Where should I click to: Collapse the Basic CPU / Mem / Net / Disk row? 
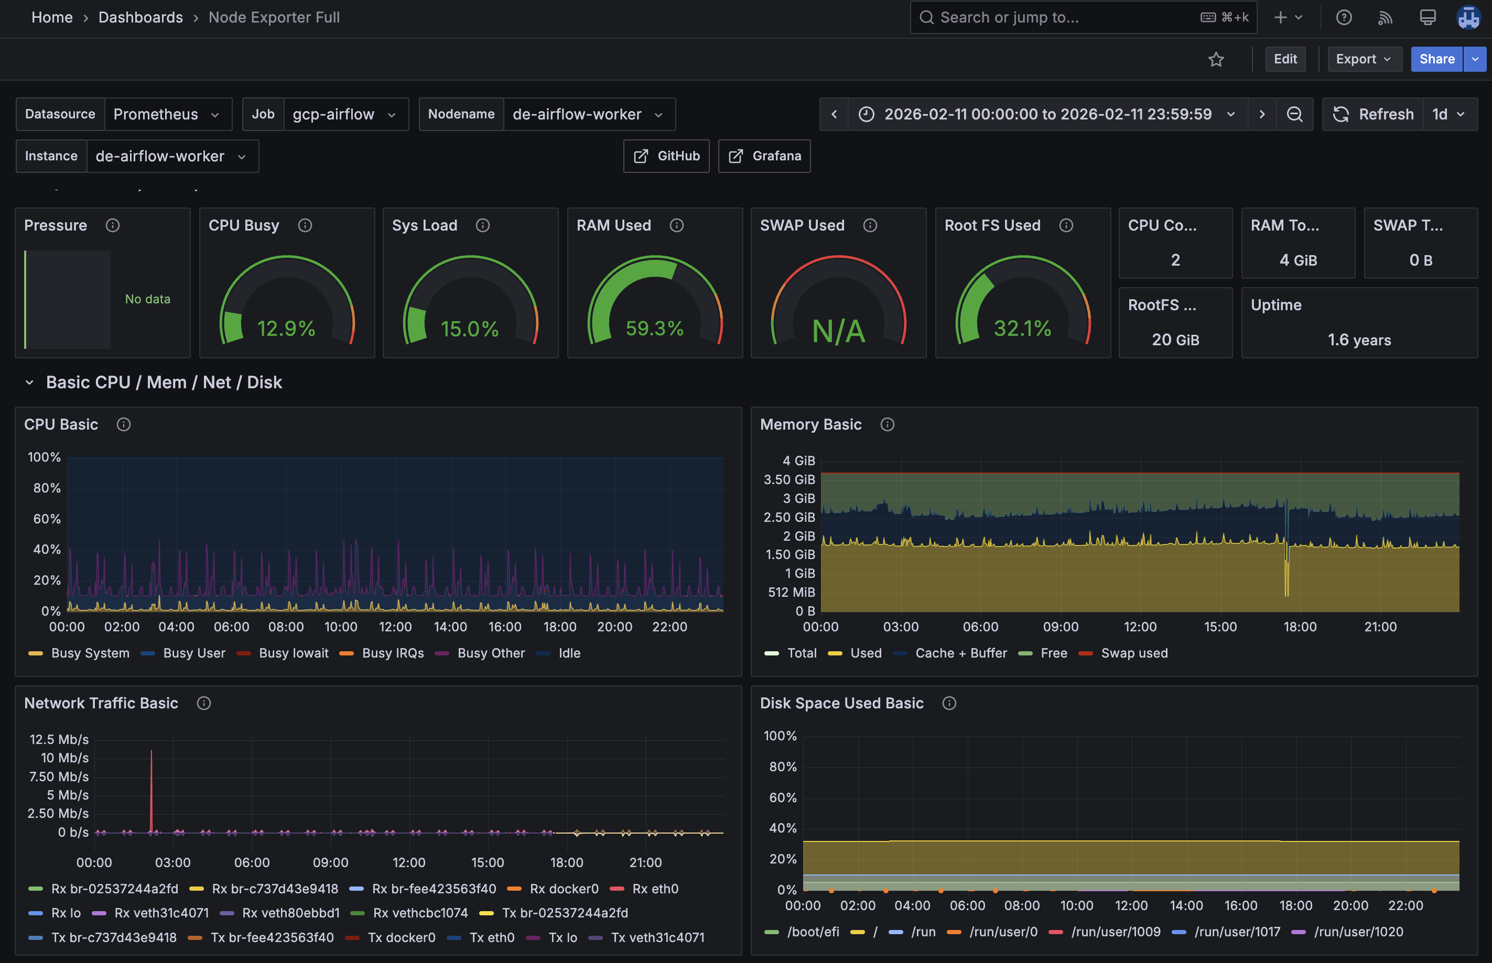[x=29, y=382]
